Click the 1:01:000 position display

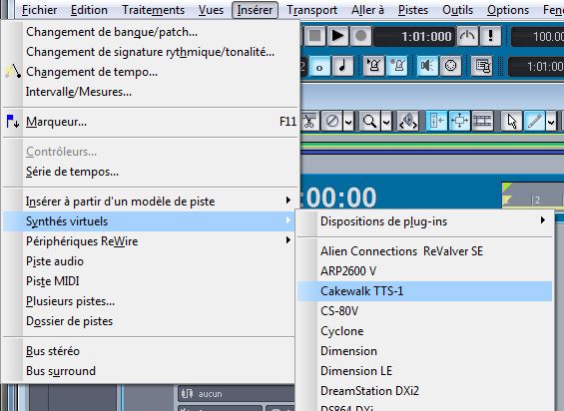coord(414,36)
